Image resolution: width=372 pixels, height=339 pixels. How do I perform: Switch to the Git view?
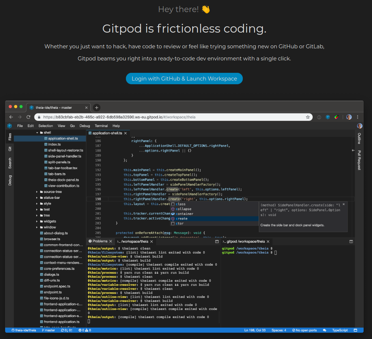(10, 149)
